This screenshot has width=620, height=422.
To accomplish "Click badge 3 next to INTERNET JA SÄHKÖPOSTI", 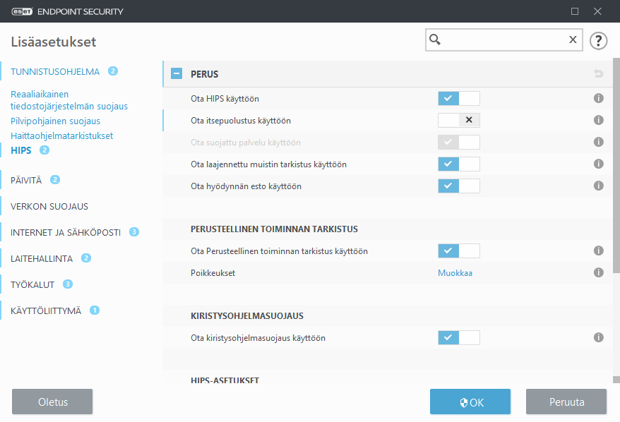I will pyautogui.click(x=134, y=232).
